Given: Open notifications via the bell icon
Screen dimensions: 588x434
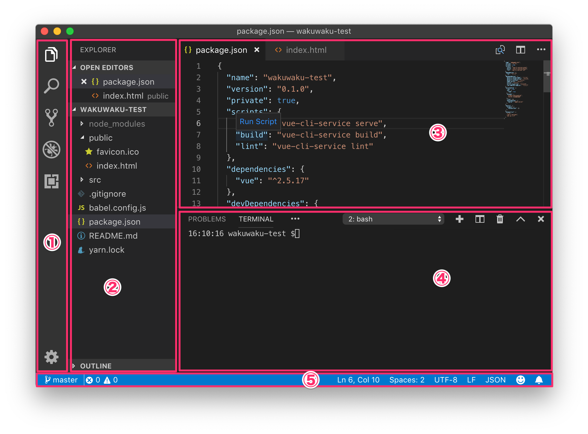Looking at the screenshot, I should tap(538, 380).
